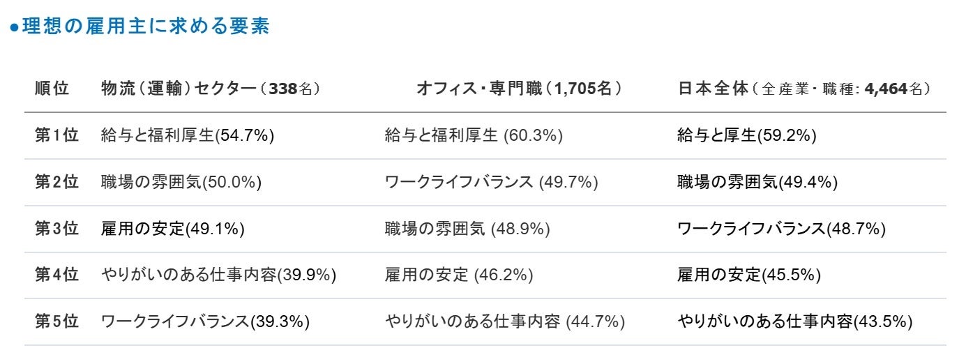
Task: Click cell 給与と福利厚生 (60.3%)
Action: click(x=474, y=135)
